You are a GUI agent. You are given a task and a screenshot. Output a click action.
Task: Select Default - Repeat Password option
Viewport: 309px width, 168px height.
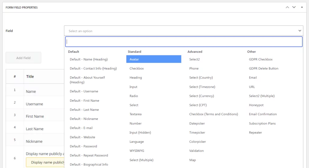coord(89,155)
